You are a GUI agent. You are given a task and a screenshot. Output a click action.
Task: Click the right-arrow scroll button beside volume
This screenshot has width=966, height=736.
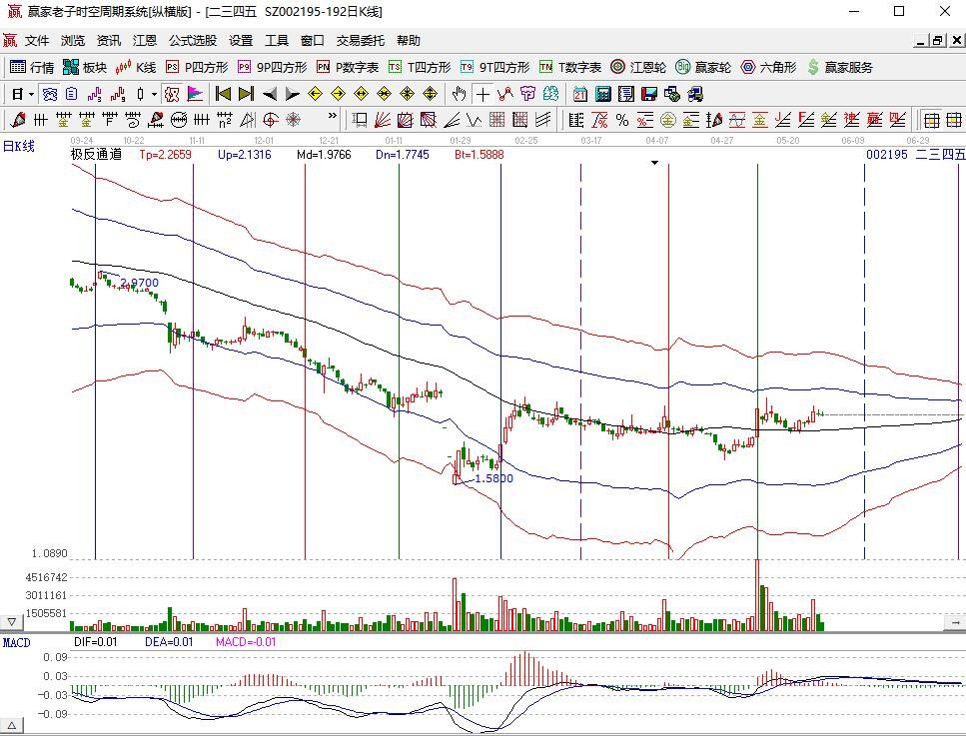tap(955, 623)
